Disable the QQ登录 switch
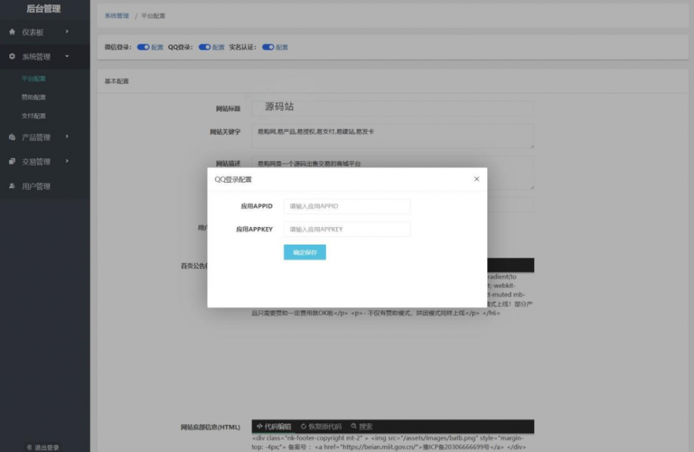 (203, 47)
